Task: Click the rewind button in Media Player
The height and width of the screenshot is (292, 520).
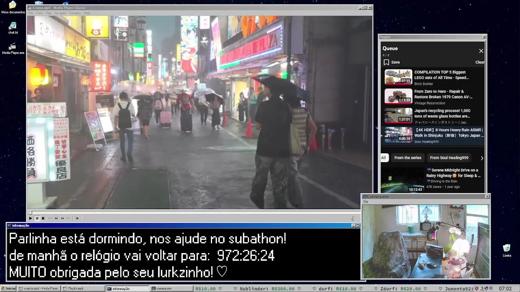Action: pyautogui.click(x=56, y=218)
